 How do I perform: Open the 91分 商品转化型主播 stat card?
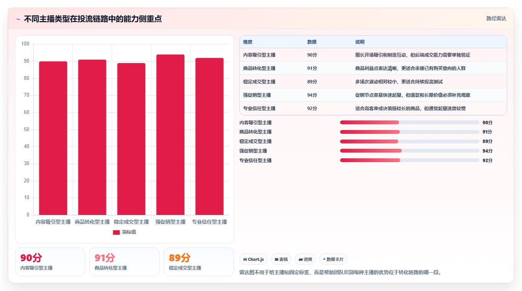tap(124, 262)
